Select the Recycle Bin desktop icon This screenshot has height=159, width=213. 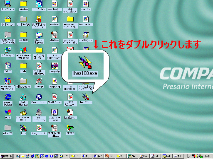8,66
